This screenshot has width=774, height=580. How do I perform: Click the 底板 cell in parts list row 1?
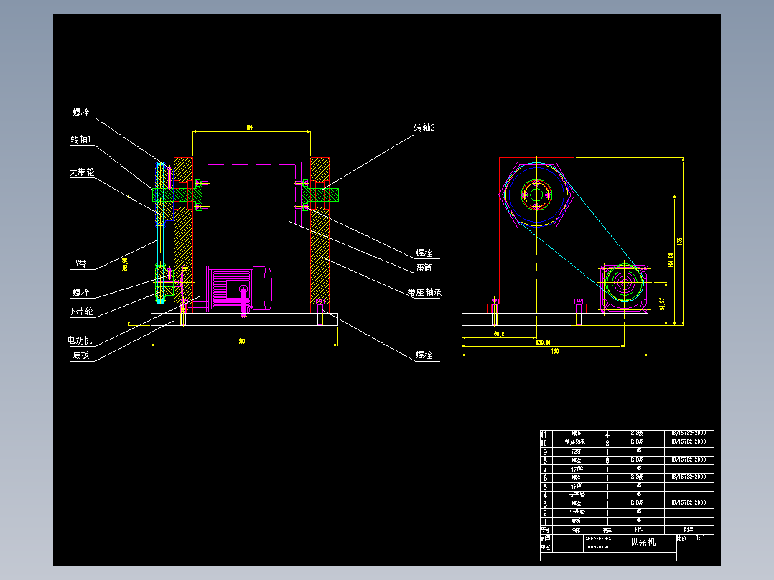point(577,520)
